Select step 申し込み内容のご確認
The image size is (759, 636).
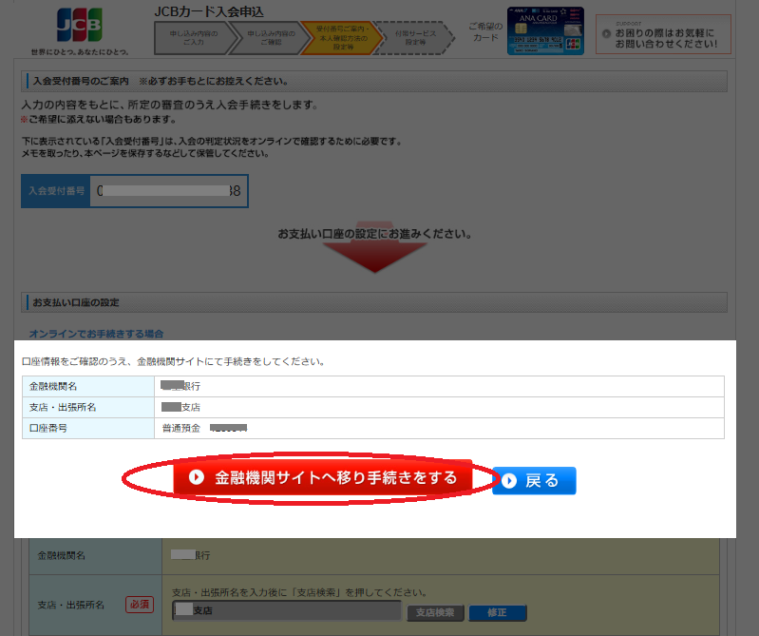pos(271,38)
